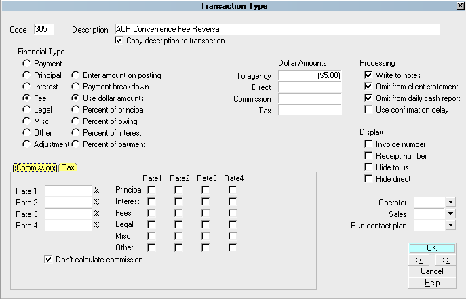Pick the Other financial type option
The image size is (466, 299).
26,132
